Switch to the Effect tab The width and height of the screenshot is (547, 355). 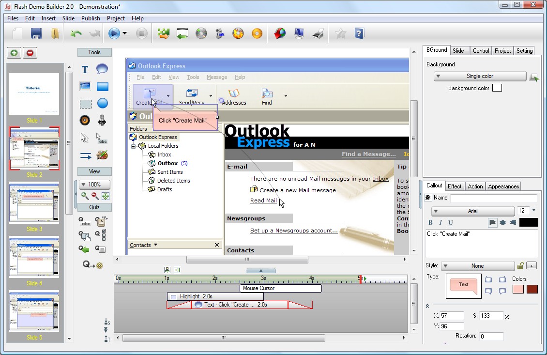455,186
